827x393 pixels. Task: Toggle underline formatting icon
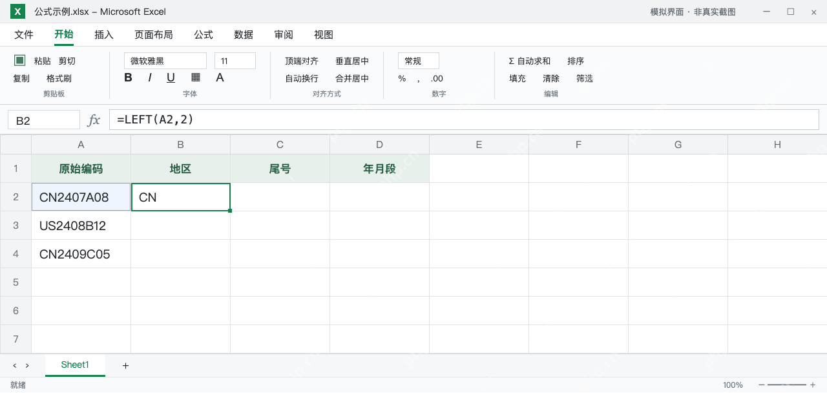(x=171, y=78)
